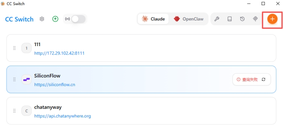Select the SiliconFlow provider name

(47, 76)
